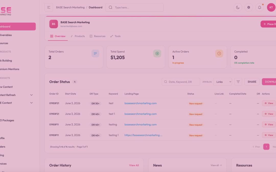
Task: Open the Attribute Links dropdown
Action: pos(223,82)
